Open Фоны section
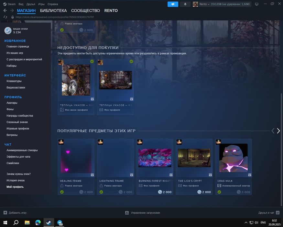This screenshot has height=227, width=283. (10, 109)
